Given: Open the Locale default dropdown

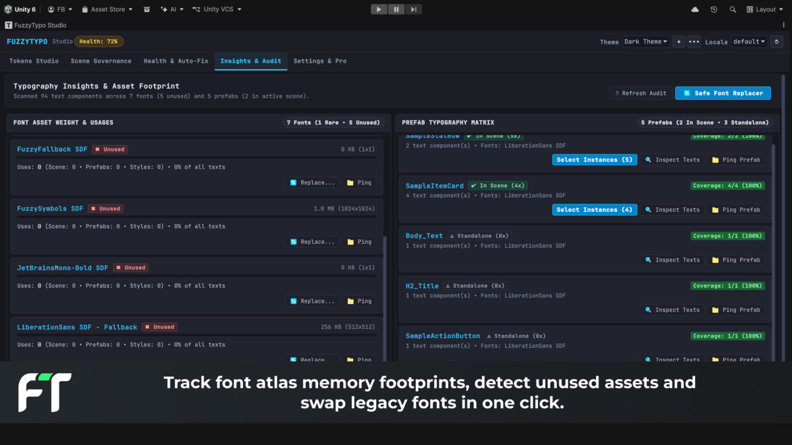Looking at the screenshot, I should pos(749,42).
